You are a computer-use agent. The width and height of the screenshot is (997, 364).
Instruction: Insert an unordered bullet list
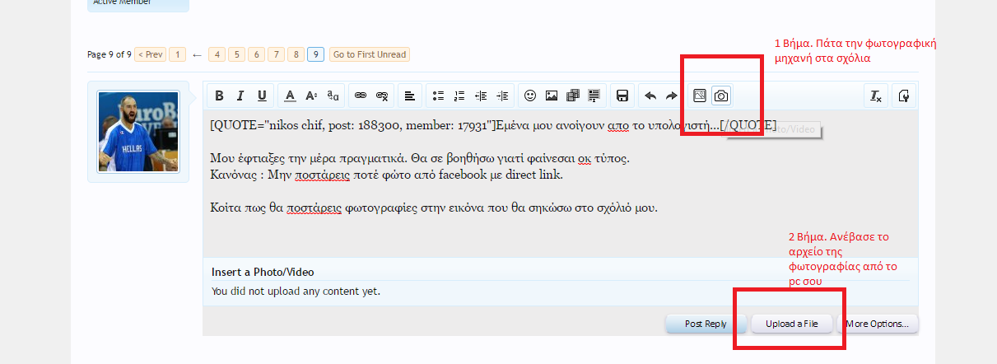point(438,96)
